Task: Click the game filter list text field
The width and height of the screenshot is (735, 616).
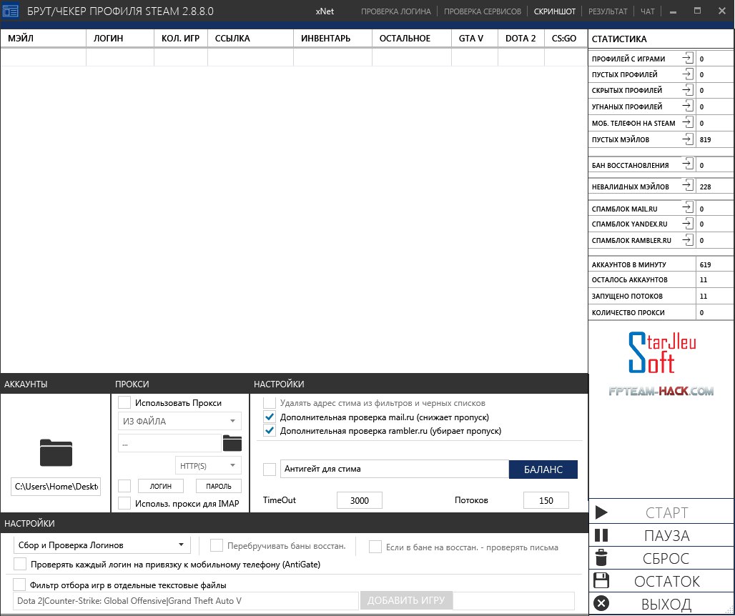Action: point(186,600)
